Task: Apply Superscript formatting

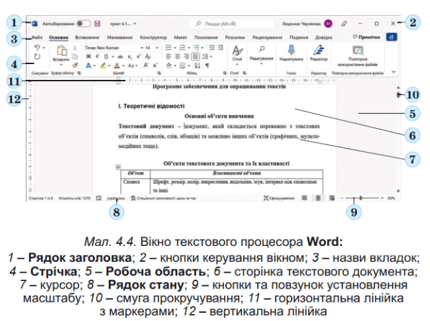Action: [139, 56]
